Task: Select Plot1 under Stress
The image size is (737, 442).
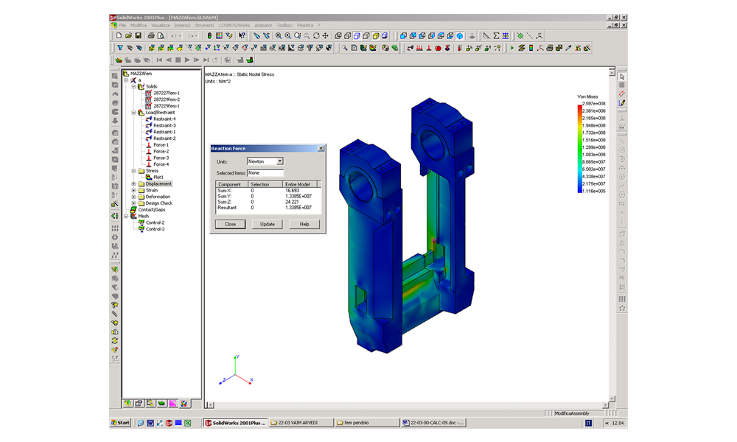Action: (158, 177)
